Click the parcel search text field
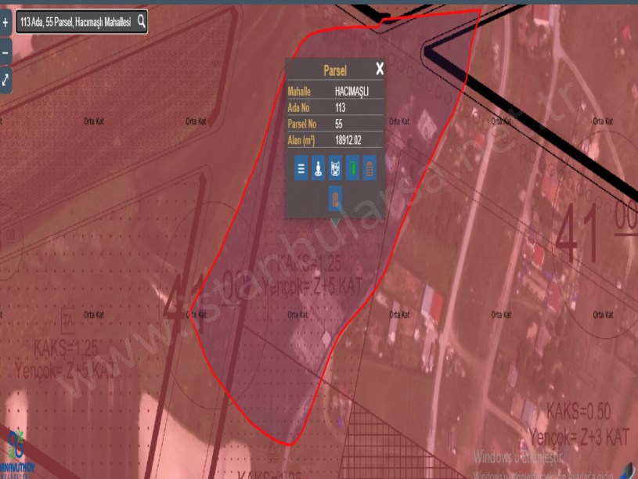 click(75, 22)
